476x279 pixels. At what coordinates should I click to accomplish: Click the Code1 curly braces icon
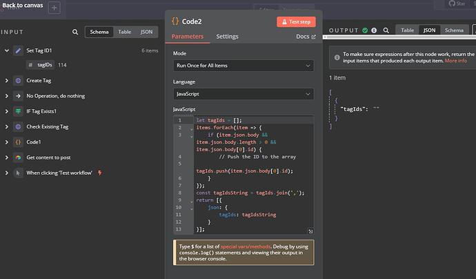coord(18,142)
